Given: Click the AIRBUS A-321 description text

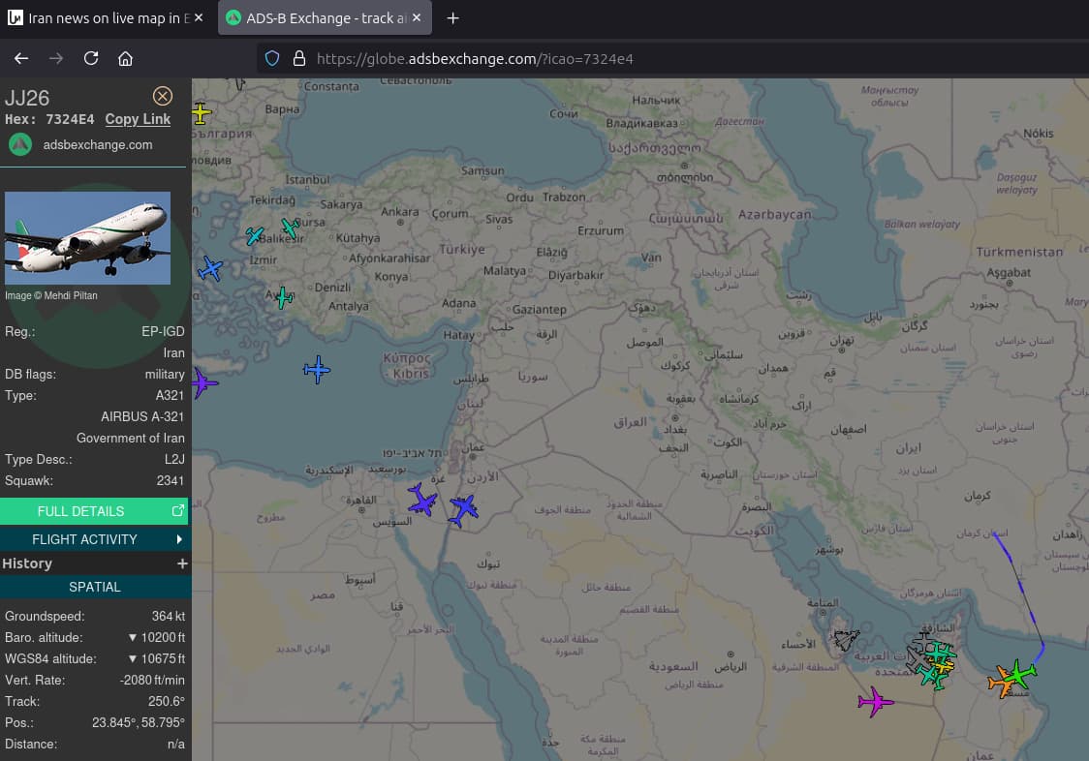Looking at the screenshot, I should tap(142, 416).
